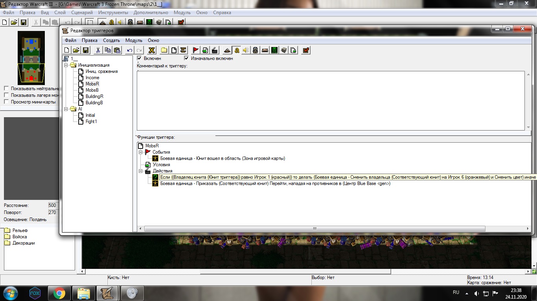This screenshot has width=537, height=301.
Task: Enable 'Показывать нейтральные' checkbox
Action: coord(6,89)
